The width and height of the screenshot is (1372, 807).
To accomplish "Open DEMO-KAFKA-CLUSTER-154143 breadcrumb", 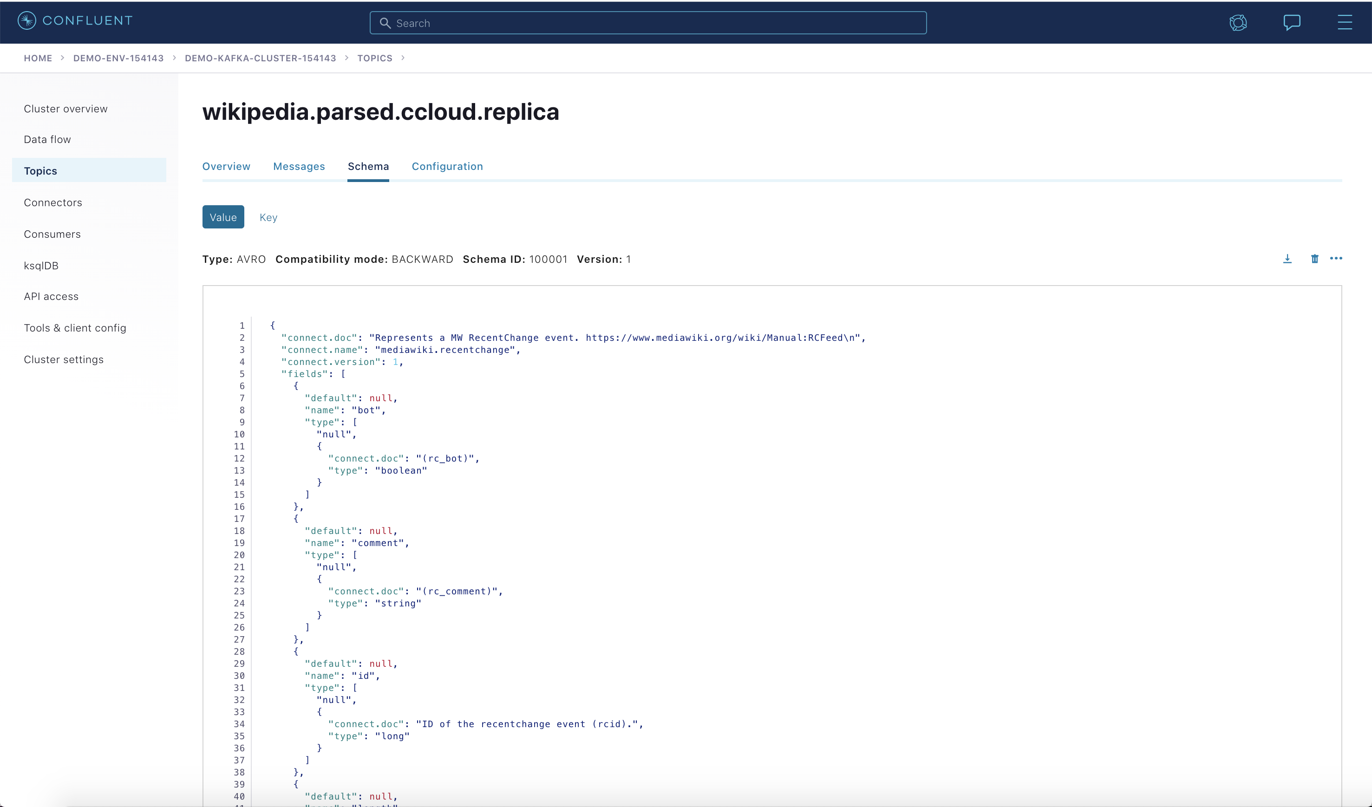I will point(260,58).
